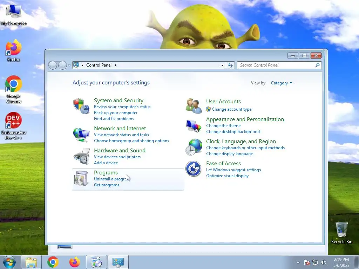The height and width of the screenshot is (269, 359).
Task: Select the Recycle Bin desktop icon
Action: tap(341, 233)
